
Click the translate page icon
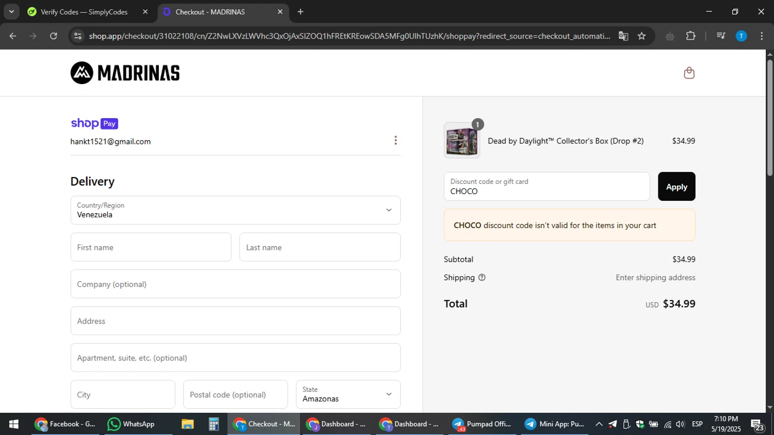[623, 36]
